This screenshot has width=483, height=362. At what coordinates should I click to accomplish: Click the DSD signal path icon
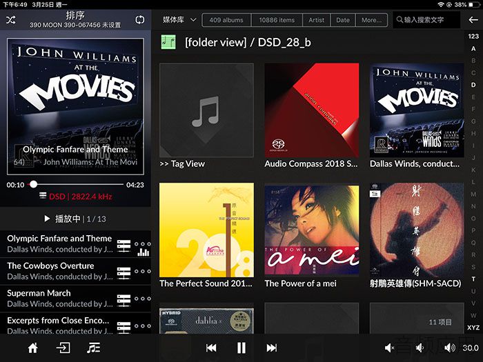click(x=43, y=196)
